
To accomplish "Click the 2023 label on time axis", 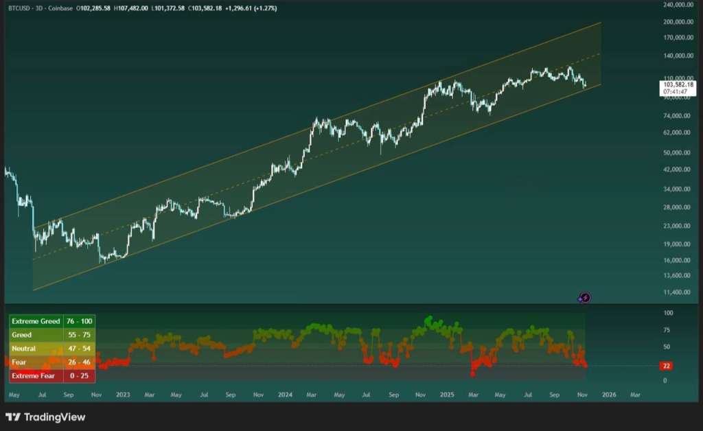I will pyautogui.click(x=123, y=395).
